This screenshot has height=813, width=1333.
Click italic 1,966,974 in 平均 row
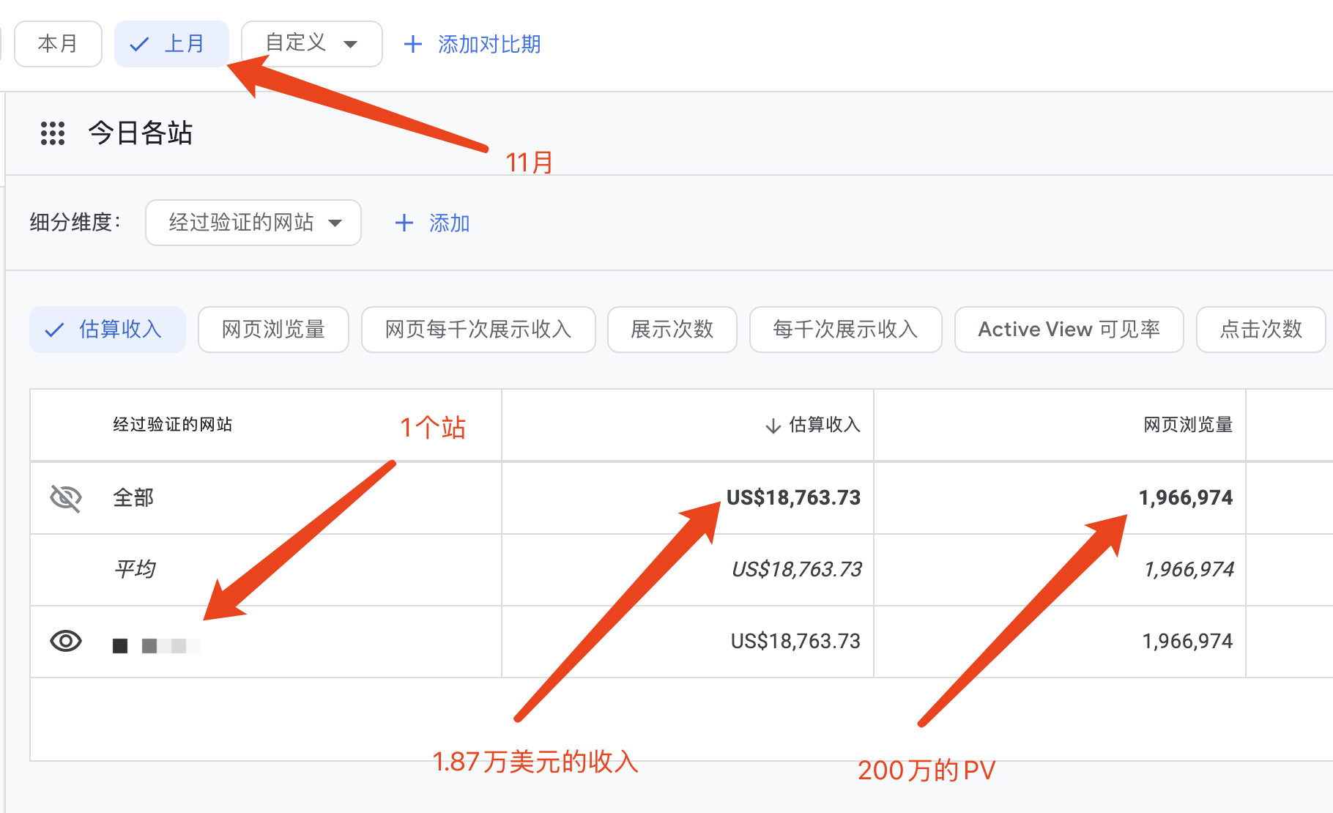click(x=1189, y=569)
